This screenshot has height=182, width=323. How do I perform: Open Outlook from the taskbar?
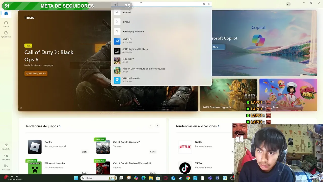click(x=173, y=178)
